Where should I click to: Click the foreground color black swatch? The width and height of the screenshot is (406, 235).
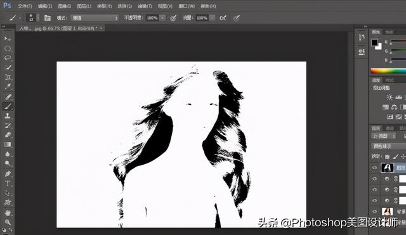(374, 43)
